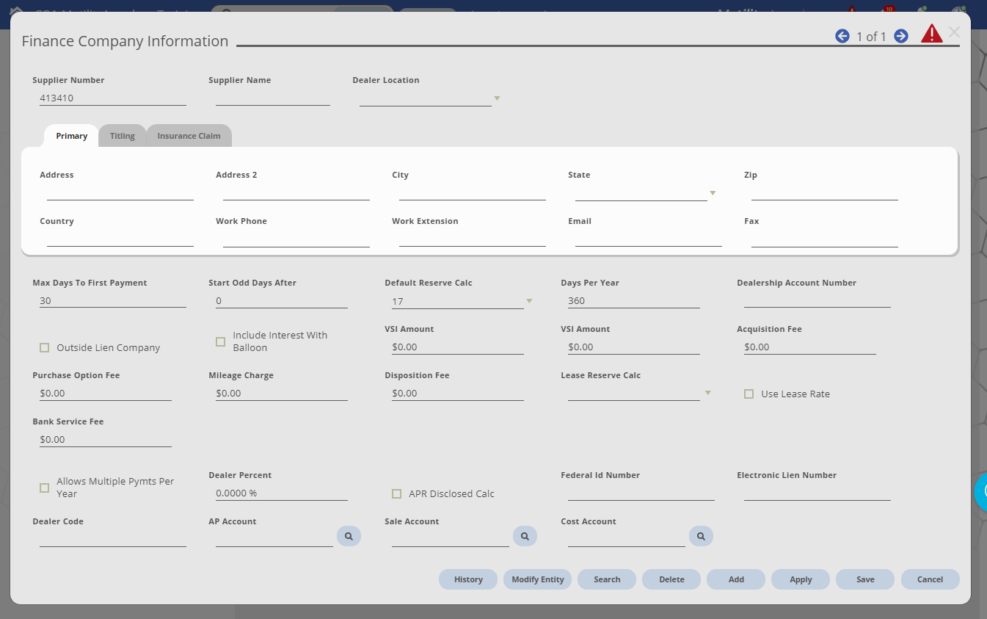
Task: Open the State dropdown
Action: (x=713, y=193)
